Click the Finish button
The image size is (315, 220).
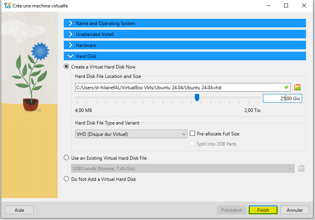pyautogui.click(x=263, y=210)
